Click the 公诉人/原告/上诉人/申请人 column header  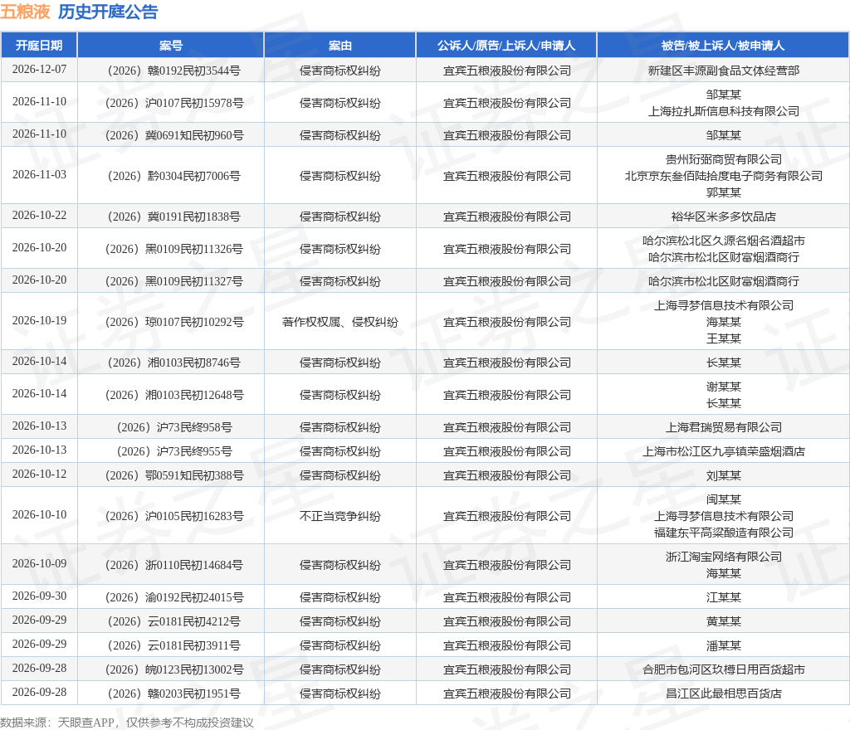(506, 46)
